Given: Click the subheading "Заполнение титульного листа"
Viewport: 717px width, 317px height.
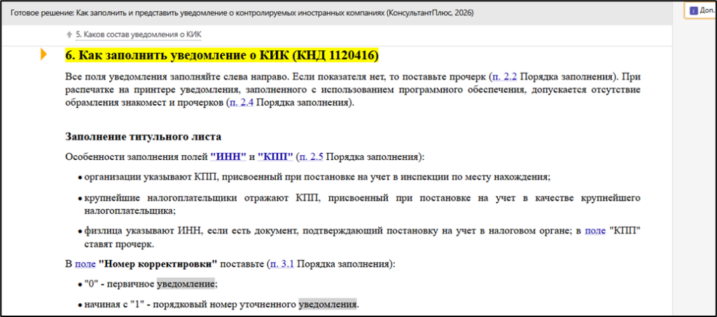Looking at the screenshot, I should point(143,136).
